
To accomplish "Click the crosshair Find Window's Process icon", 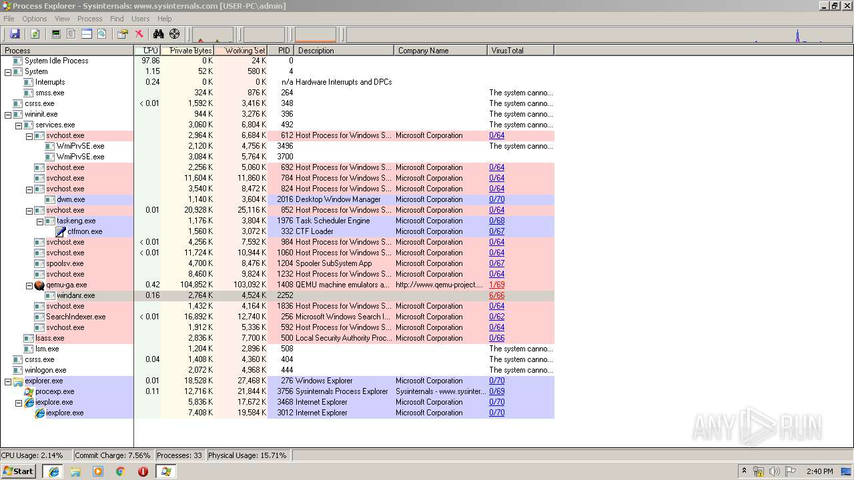I will 175,34.
